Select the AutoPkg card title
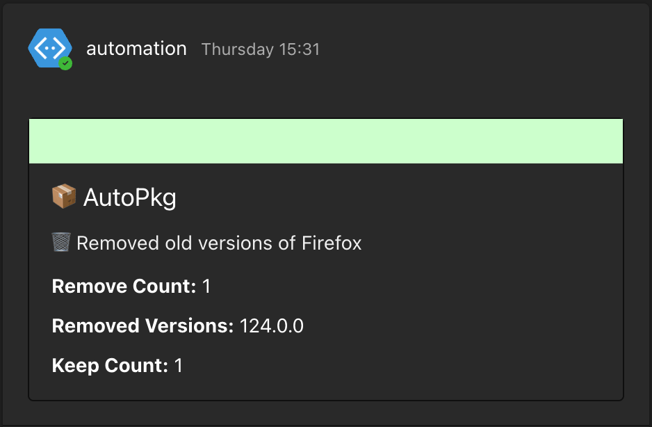 pyautogui.click(x=130, y=198)
